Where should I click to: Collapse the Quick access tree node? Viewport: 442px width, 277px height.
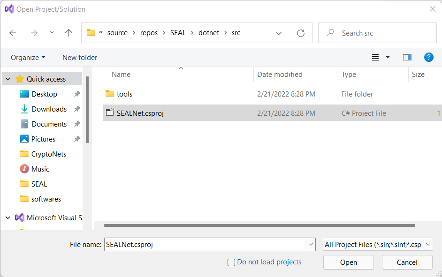tap(8, 79)
